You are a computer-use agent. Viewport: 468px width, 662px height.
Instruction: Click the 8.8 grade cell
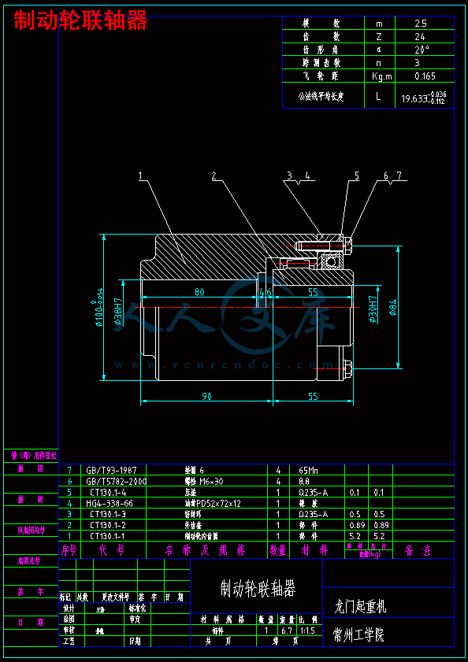303,481
